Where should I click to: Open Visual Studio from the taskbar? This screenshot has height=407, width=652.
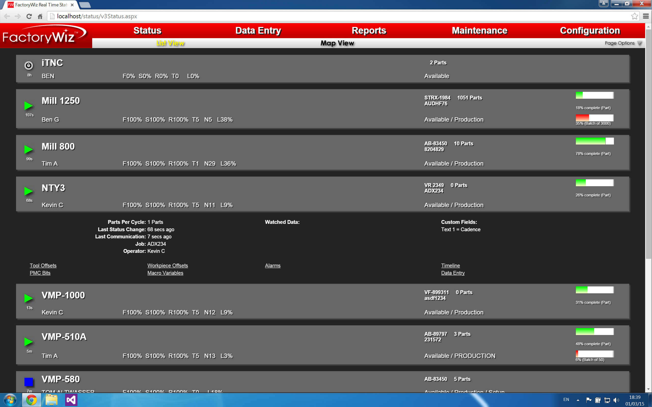tap(71, 400)
